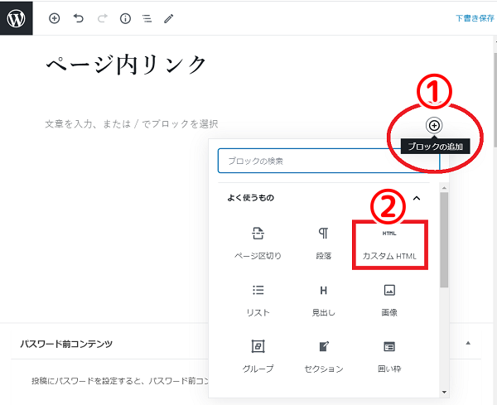The height and width of the screenshot is (405, 497).
Task: Open the WordPress logo menu
Action: 17,18
